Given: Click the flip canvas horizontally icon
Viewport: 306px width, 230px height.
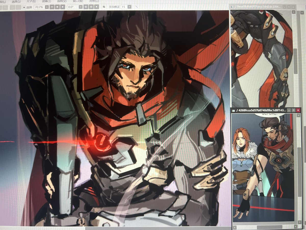Looking at the screenshot, I should click(104, 7).
